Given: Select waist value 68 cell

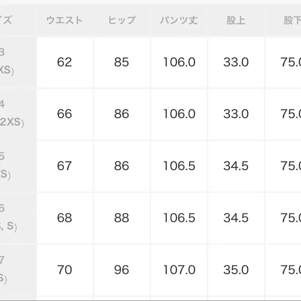Looking at the screenshot, I should [65, 218].
